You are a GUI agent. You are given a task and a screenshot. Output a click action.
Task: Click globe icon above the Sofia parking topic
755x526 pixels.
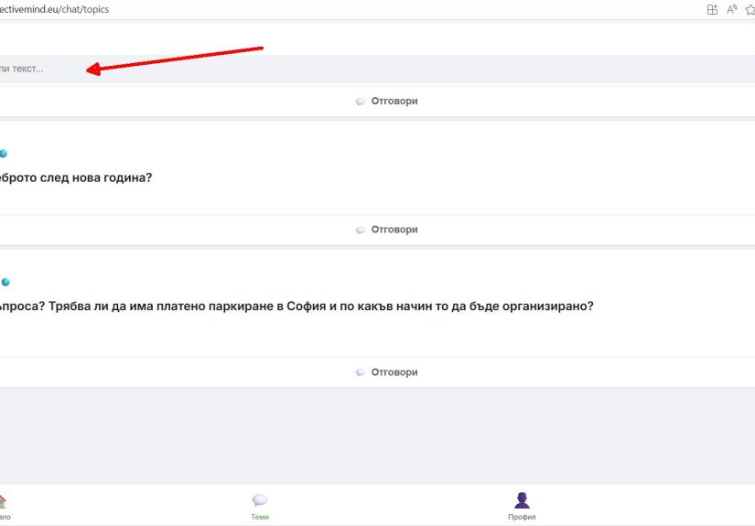click(x=5, y=282)
